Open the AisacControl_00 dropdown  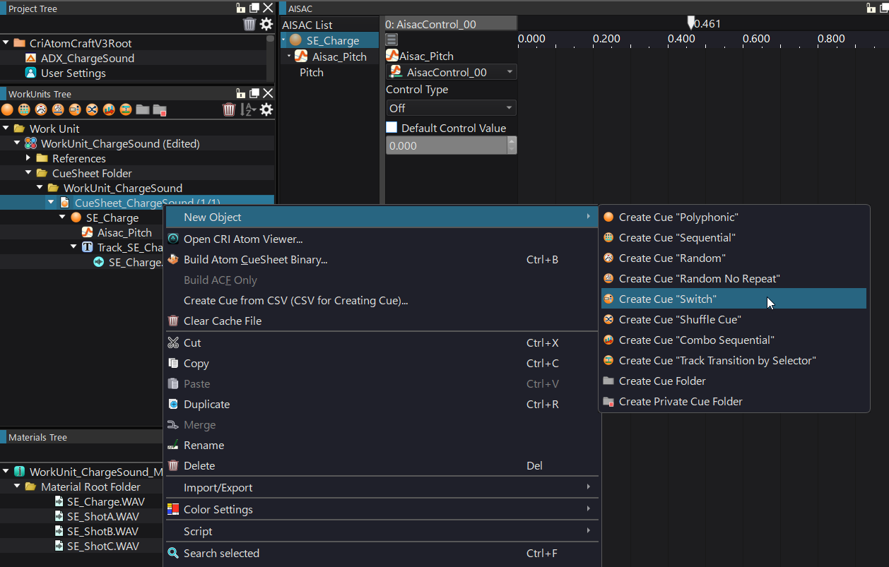(x=451, y=72)
